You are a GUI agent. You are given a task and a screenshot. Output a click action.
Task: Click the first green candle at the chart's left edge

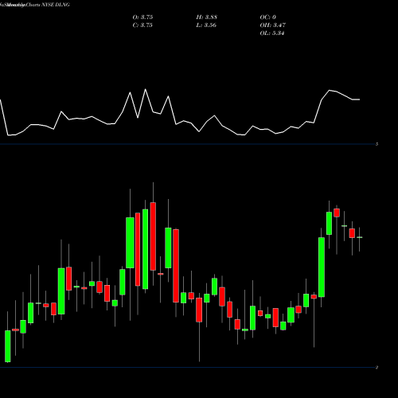click(8, 346)
